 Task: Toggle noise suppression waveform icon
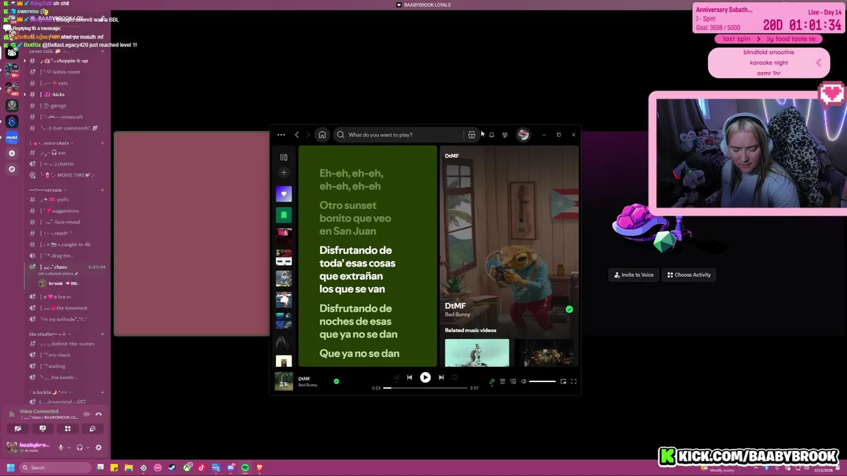point(87,415)
